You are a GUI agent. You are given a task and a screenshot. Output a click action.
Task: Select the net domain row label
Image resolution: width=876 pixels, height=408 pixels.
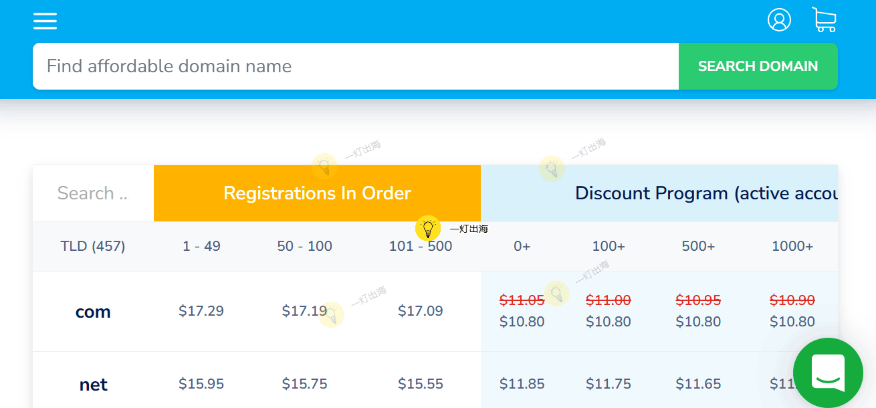93,385
